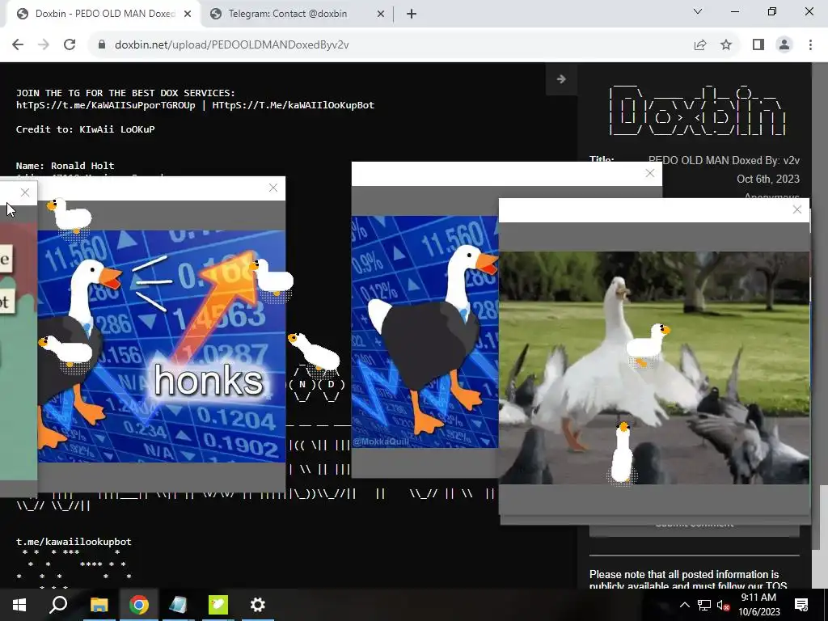Click the muted volume tray icon
828x621 pixels.
tap(723, 605)
